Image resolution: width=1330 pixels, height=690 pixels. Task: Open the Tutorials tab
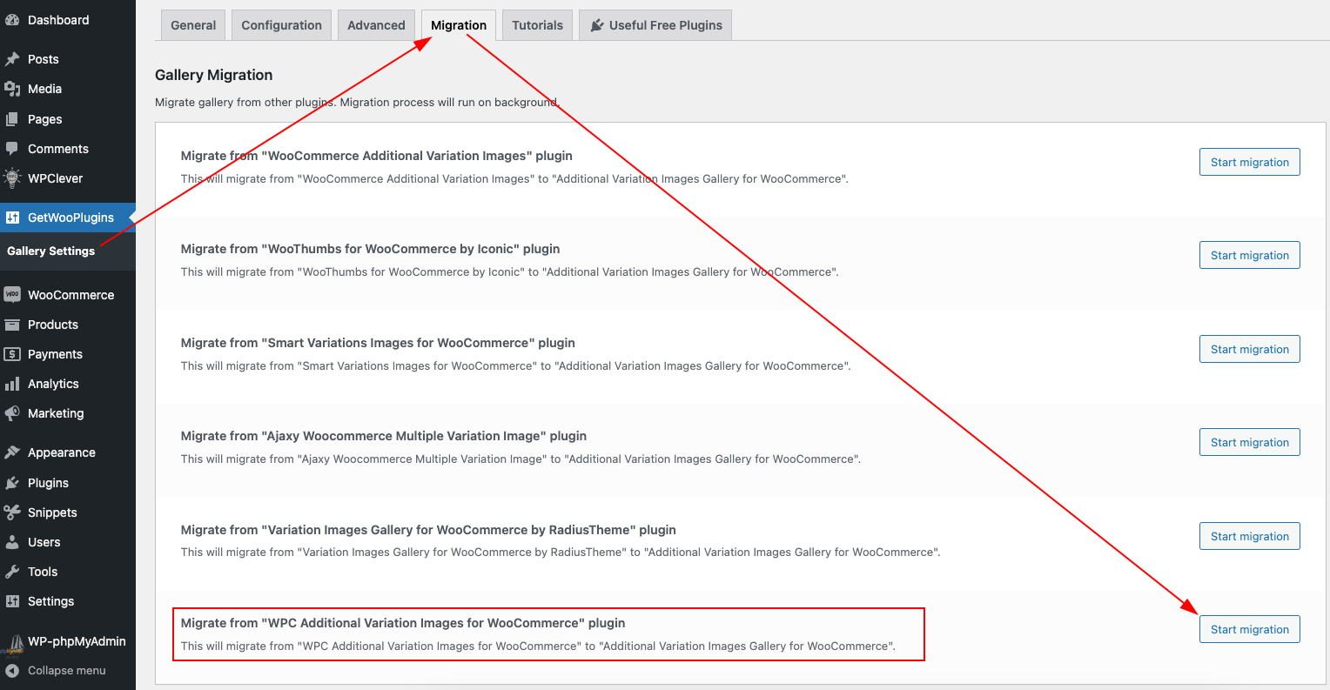(x=538, y=25)
